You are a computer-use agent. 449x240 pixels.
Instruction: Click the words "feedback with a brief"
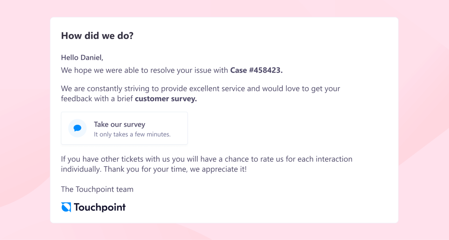tap(97, 99)
